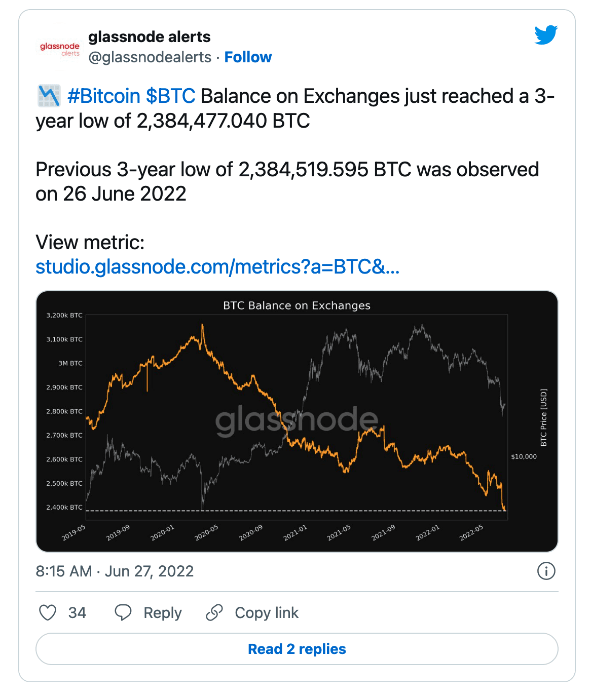Like the tweet with the heart icon

point(48,612)
